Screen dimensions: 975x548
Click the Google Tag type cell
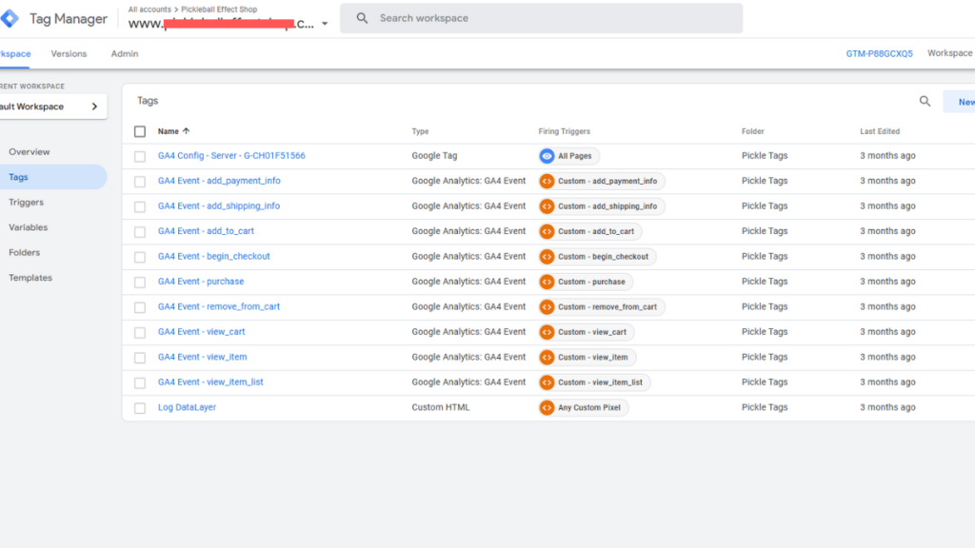tap(434, 155)
